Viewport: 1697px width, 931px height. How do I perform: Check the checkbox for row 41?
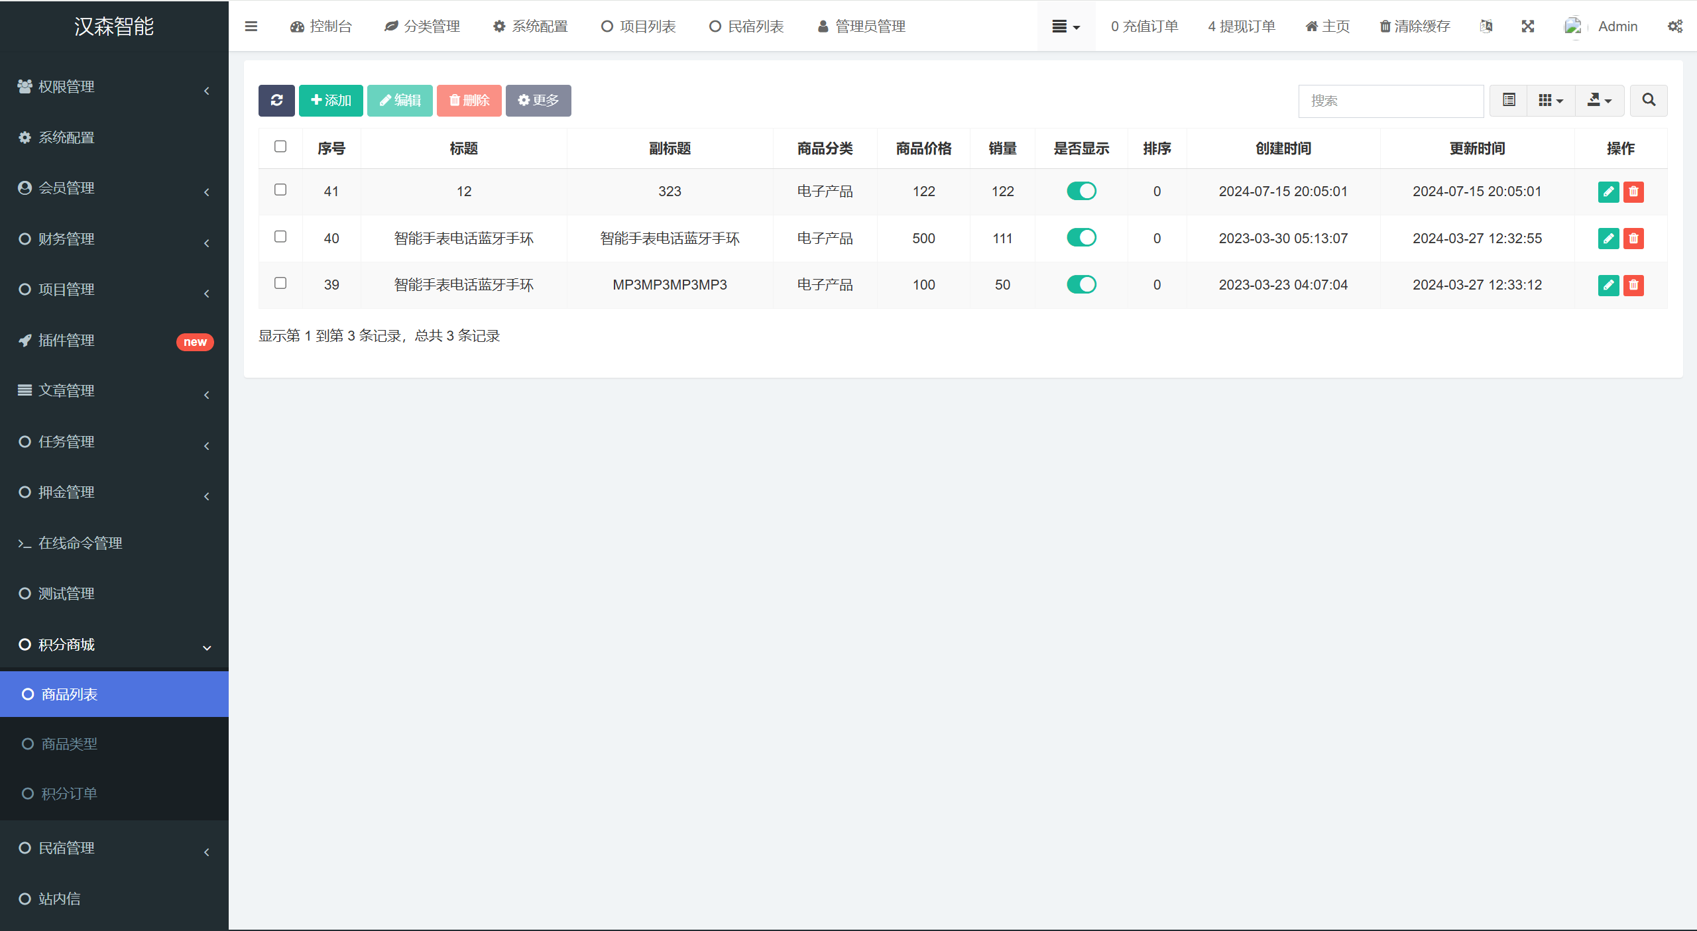(280, 190)
